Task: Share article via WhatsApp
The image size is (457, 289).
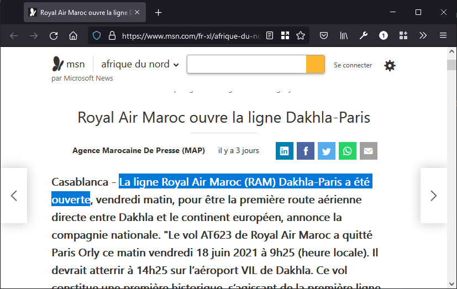Action: pyautogui.click(x=348, y=151)
